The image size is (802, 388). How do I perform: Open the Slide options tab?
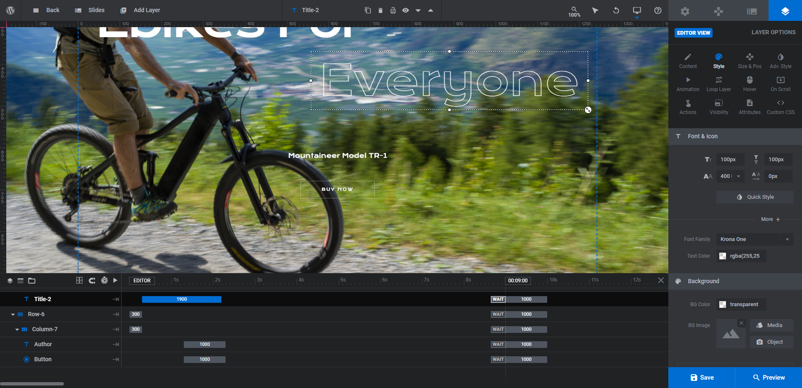pyautogui.click(x=752, y=10)
